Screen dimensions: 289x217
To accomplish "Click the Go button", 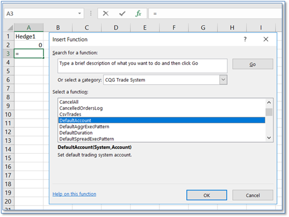I will [x=252, y=64].
